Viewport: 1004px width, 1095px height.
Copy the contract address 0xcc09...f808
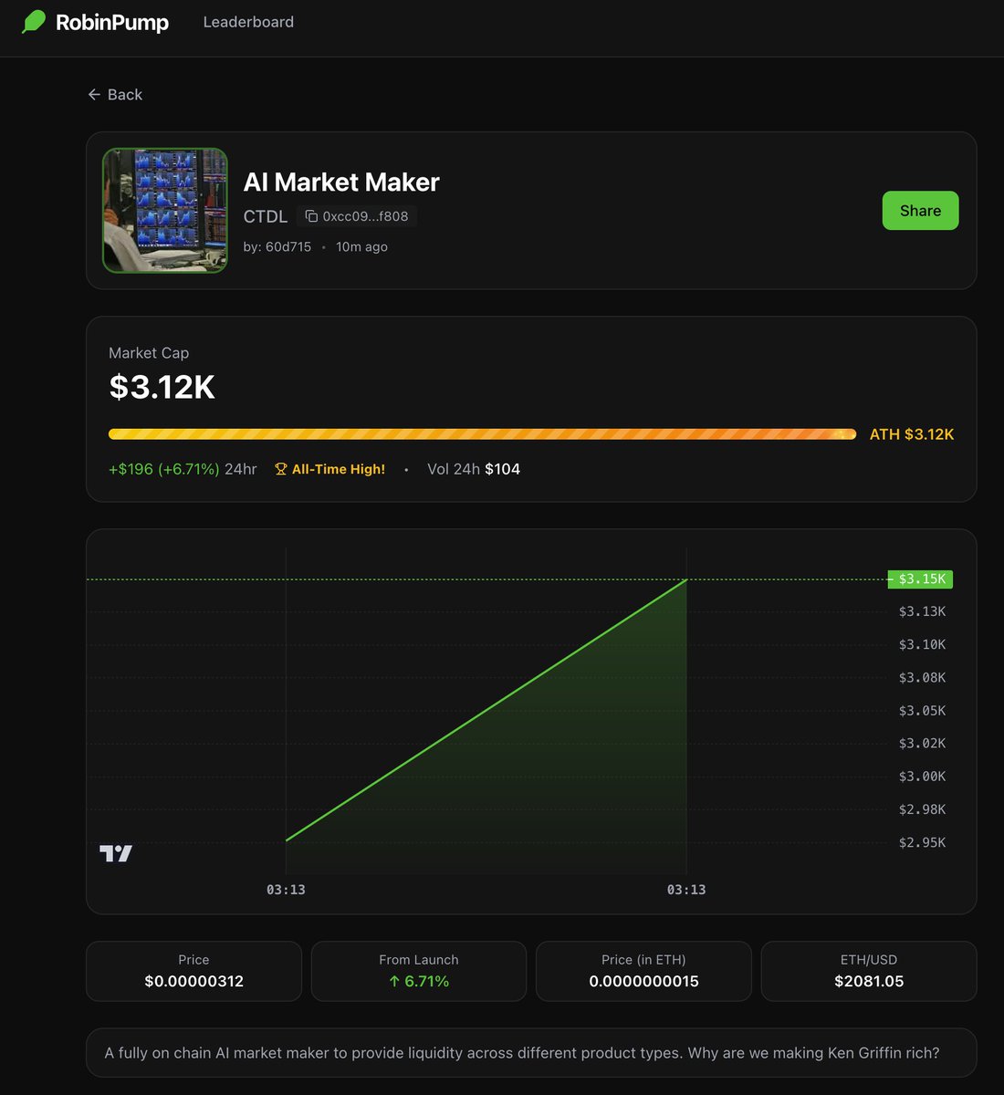coord(357,216)
